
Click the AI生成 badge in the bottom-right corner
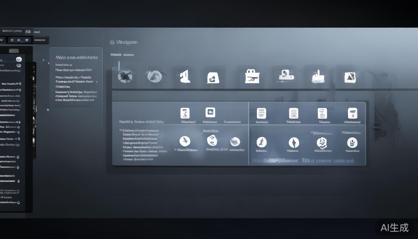(394, 227)
